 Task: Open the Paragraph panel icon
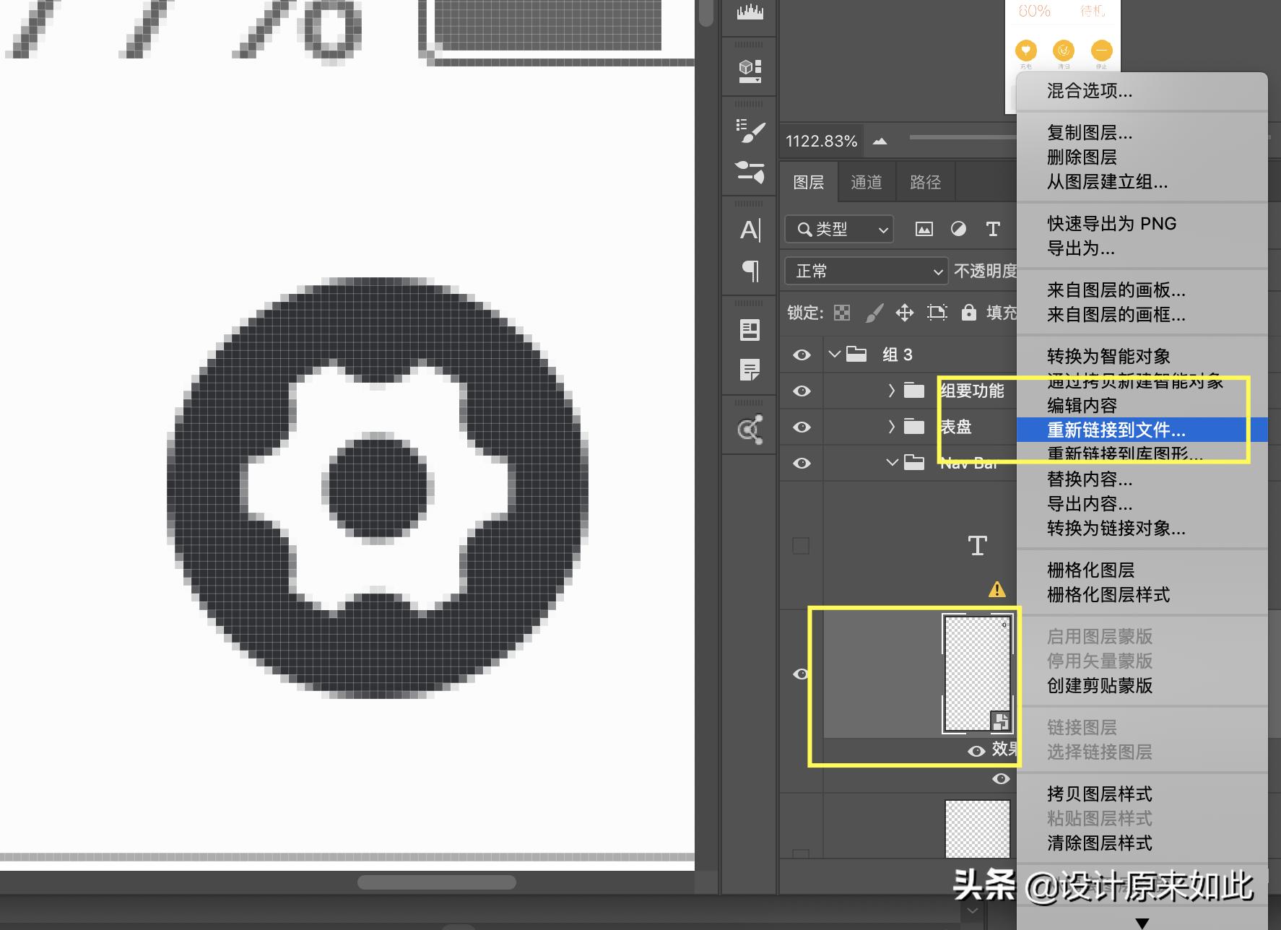(x=750, y=271)
